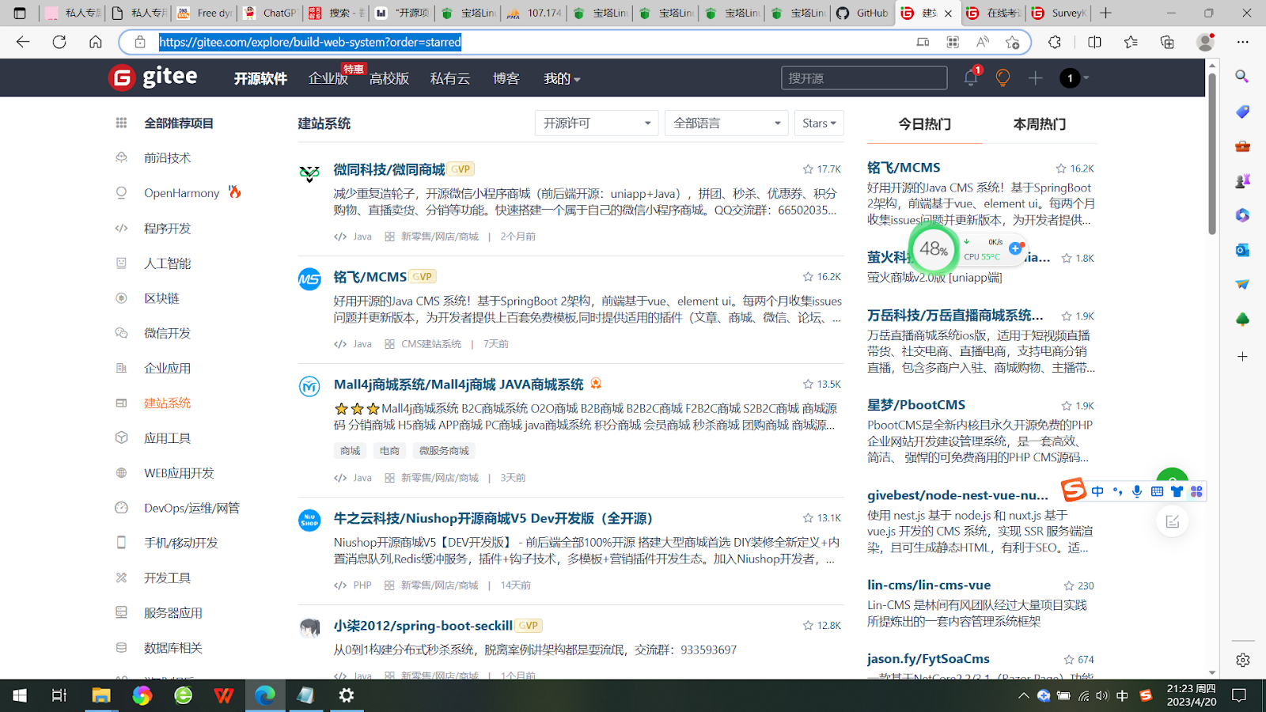Viewport: 1266px width, 712px height.
Task: Select the 前沿技术 category
Action: pyautogui.click(x=167, y=158)
